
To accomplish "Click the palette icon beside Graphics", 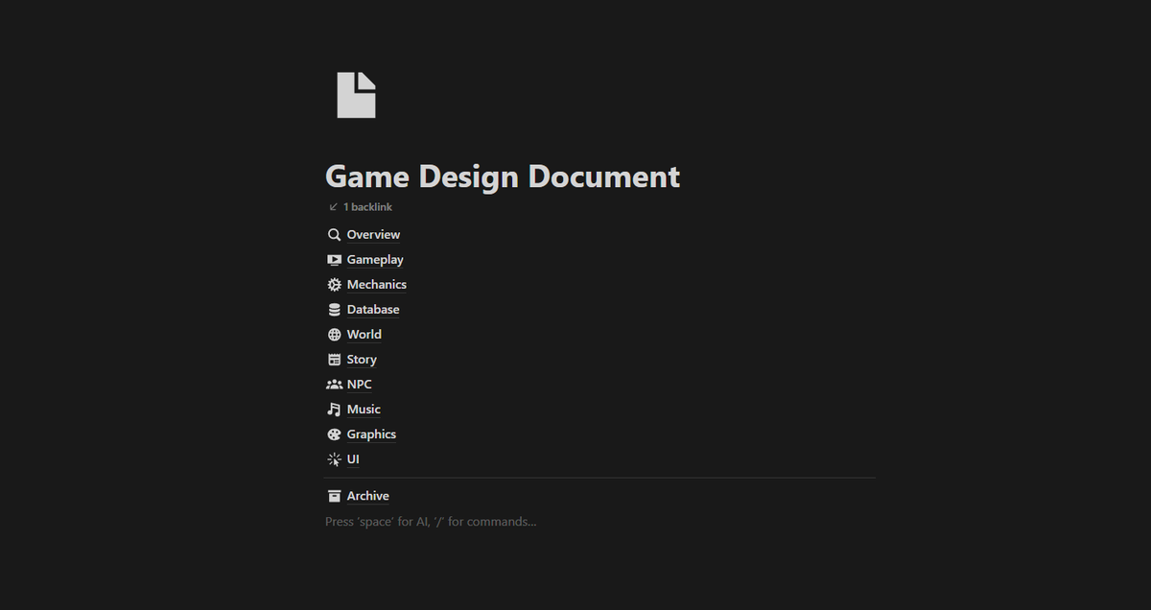I will pyautogui.click(x=334, y=434).
